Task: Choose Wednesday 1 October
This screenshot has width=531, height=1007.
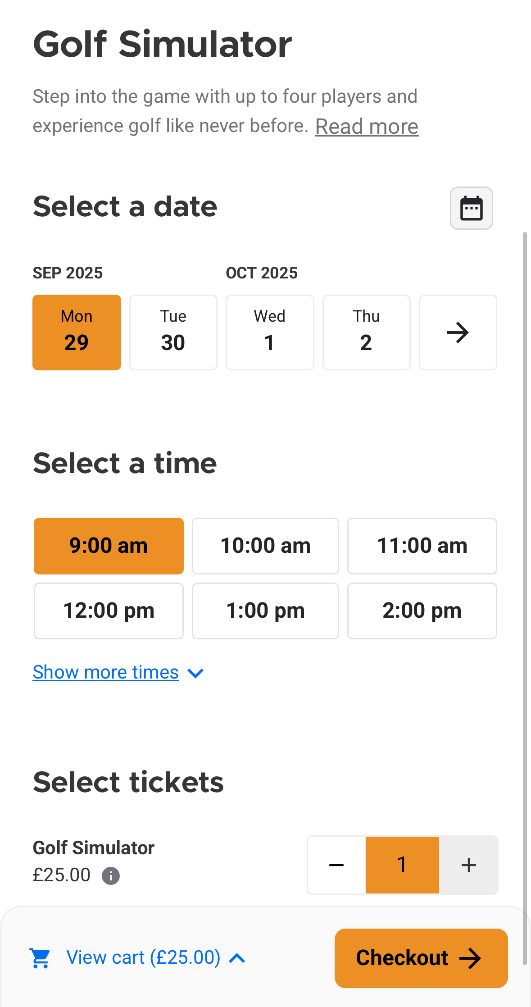Action: coord(270,333)
